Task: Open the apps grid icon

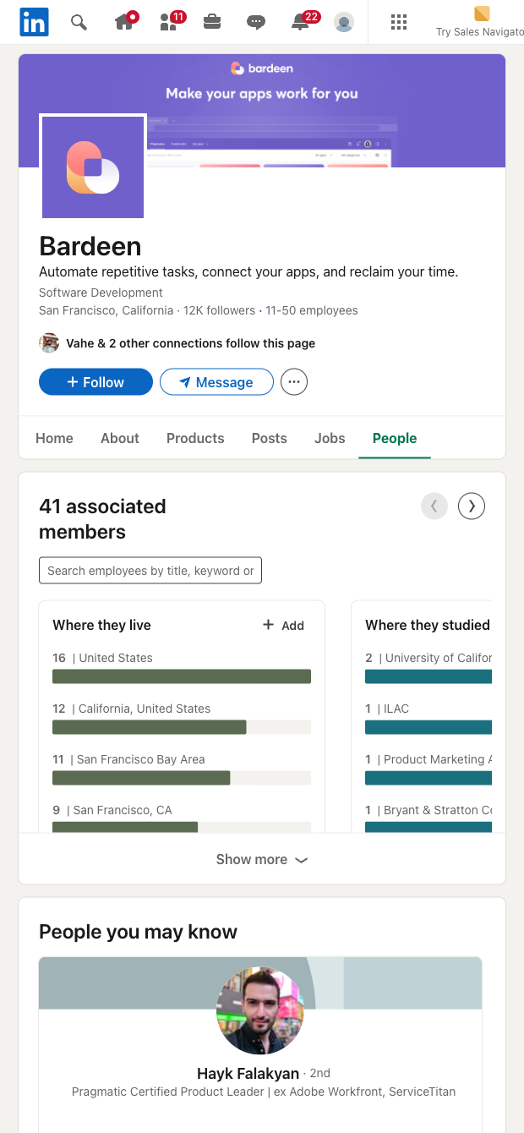Action: pyautogui.click(x=399, y=22)
